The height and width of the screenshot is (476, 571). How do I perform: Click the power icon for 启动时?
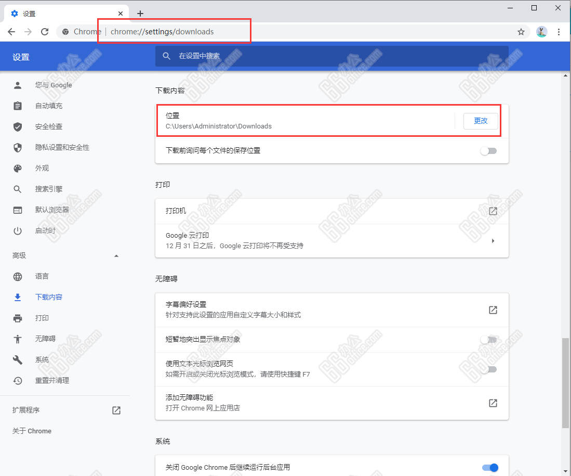18,231
